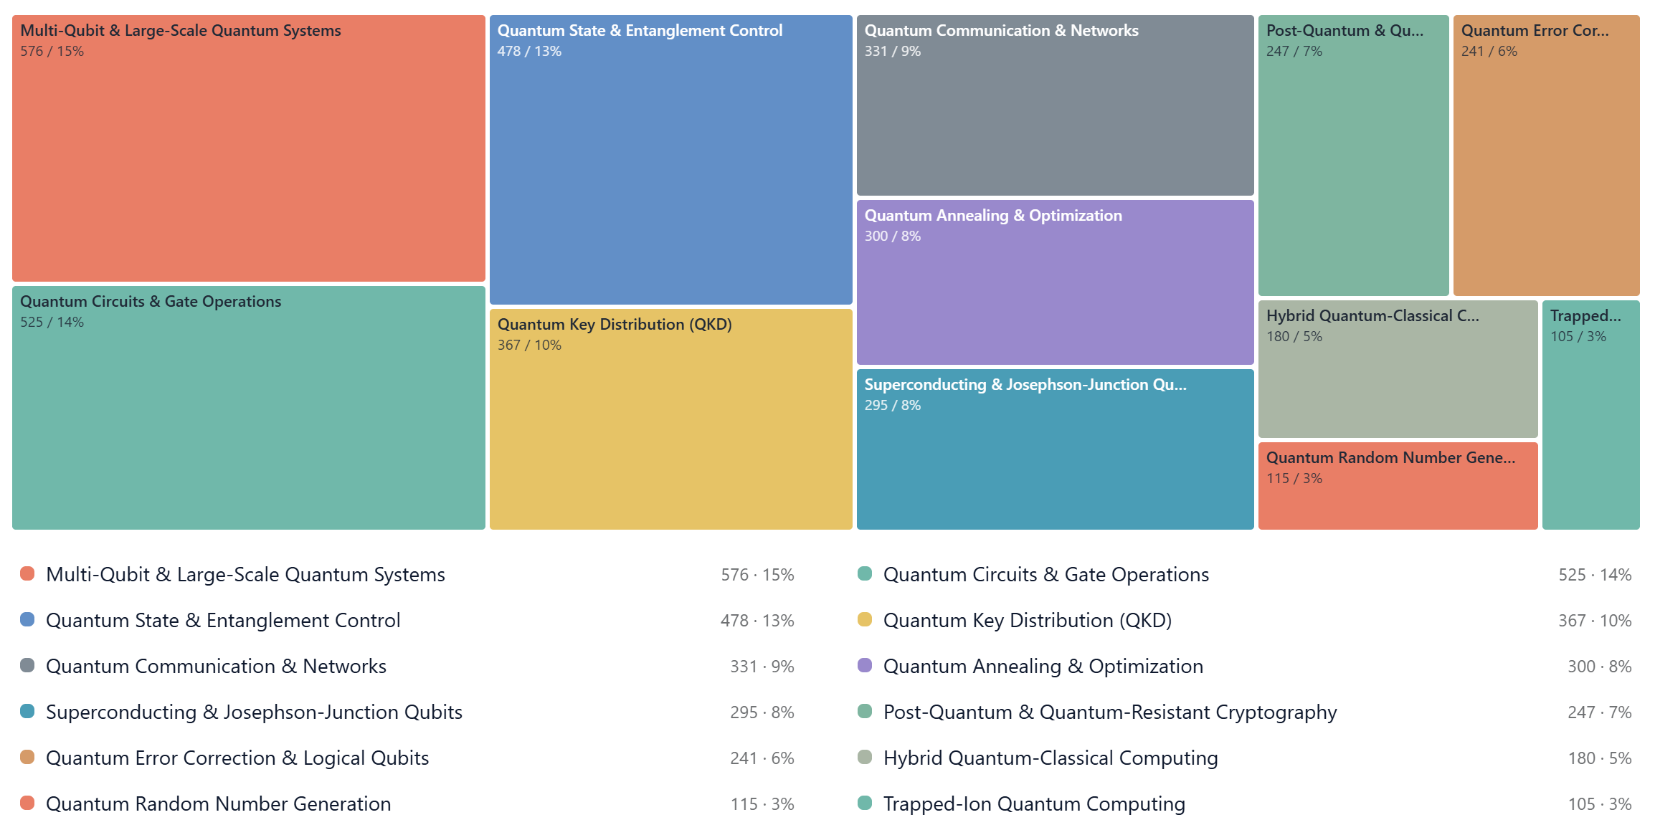The width and height of the screenshot is (1655, 830).
Task: Click legend text Superconducting & Josephson-Junction Qubits
Action: (x=254, y=712)
